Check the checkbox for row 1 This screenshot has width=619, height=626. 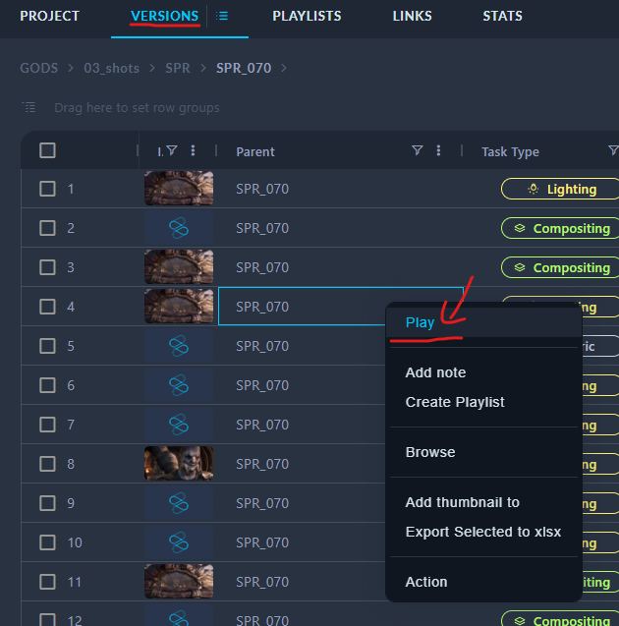point(47,189)
